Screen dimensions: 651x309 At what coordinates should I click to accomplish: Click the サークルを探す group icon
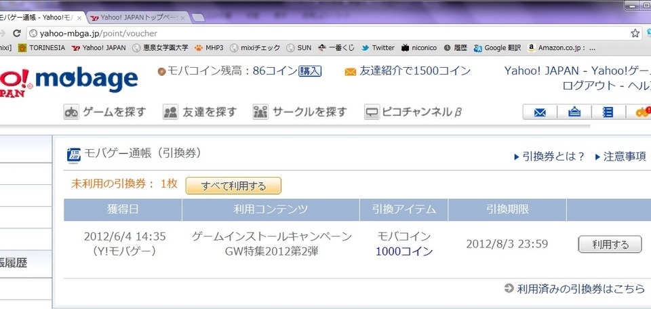click(x=260, y=112)
